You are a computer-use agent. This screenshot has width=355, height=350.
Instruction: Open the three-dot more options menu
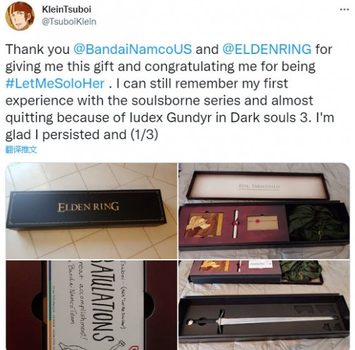(x=344, y=9)
